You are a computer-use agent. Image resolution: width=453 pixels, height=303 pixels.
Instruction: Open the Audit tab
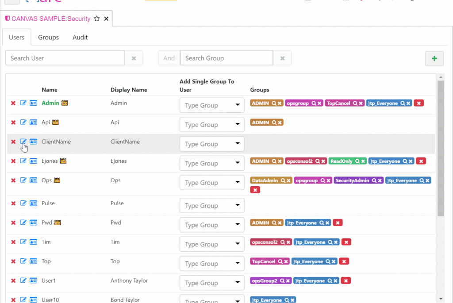[80, 38]
